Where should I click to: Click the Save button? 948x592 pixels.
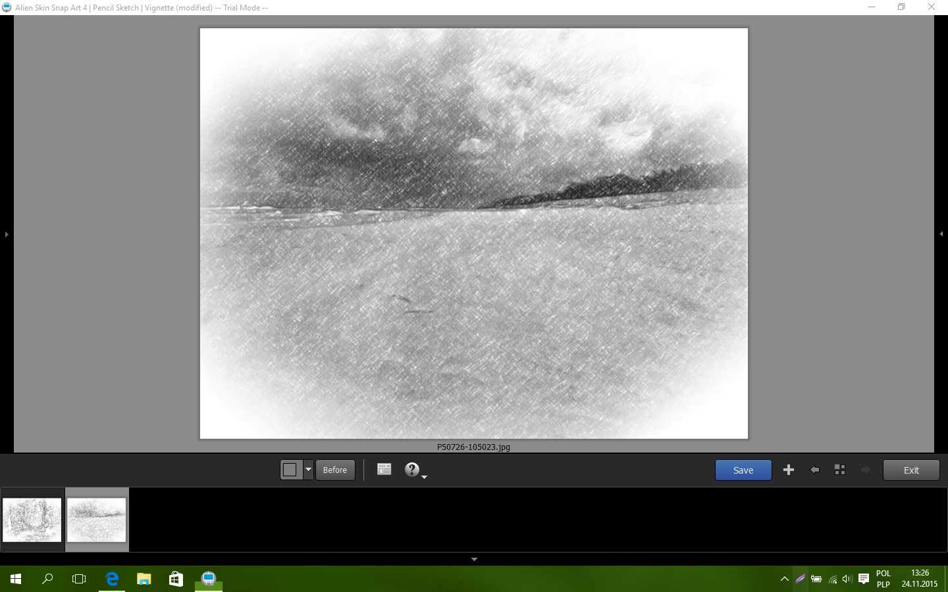click(x=743, y=470)
